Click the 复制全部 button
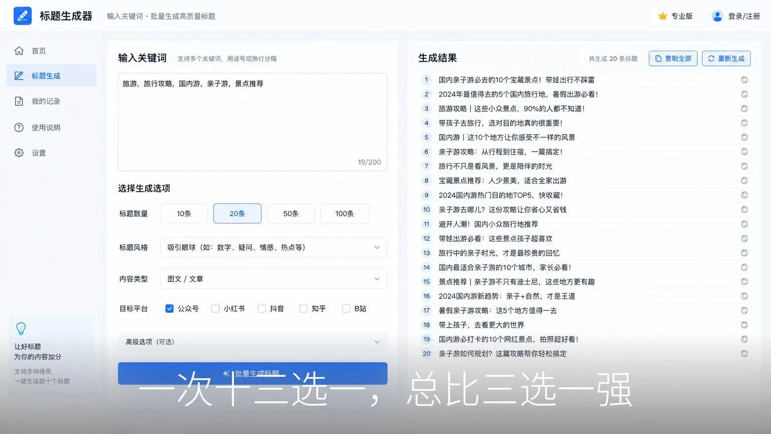 pos(673,58)
